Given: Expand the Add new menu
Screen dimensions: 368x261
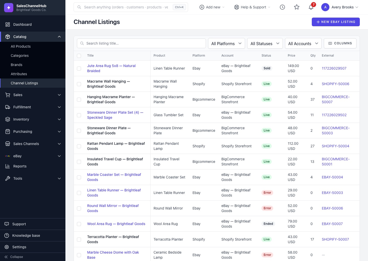Looking at the screenshot, I should point(212,7).
